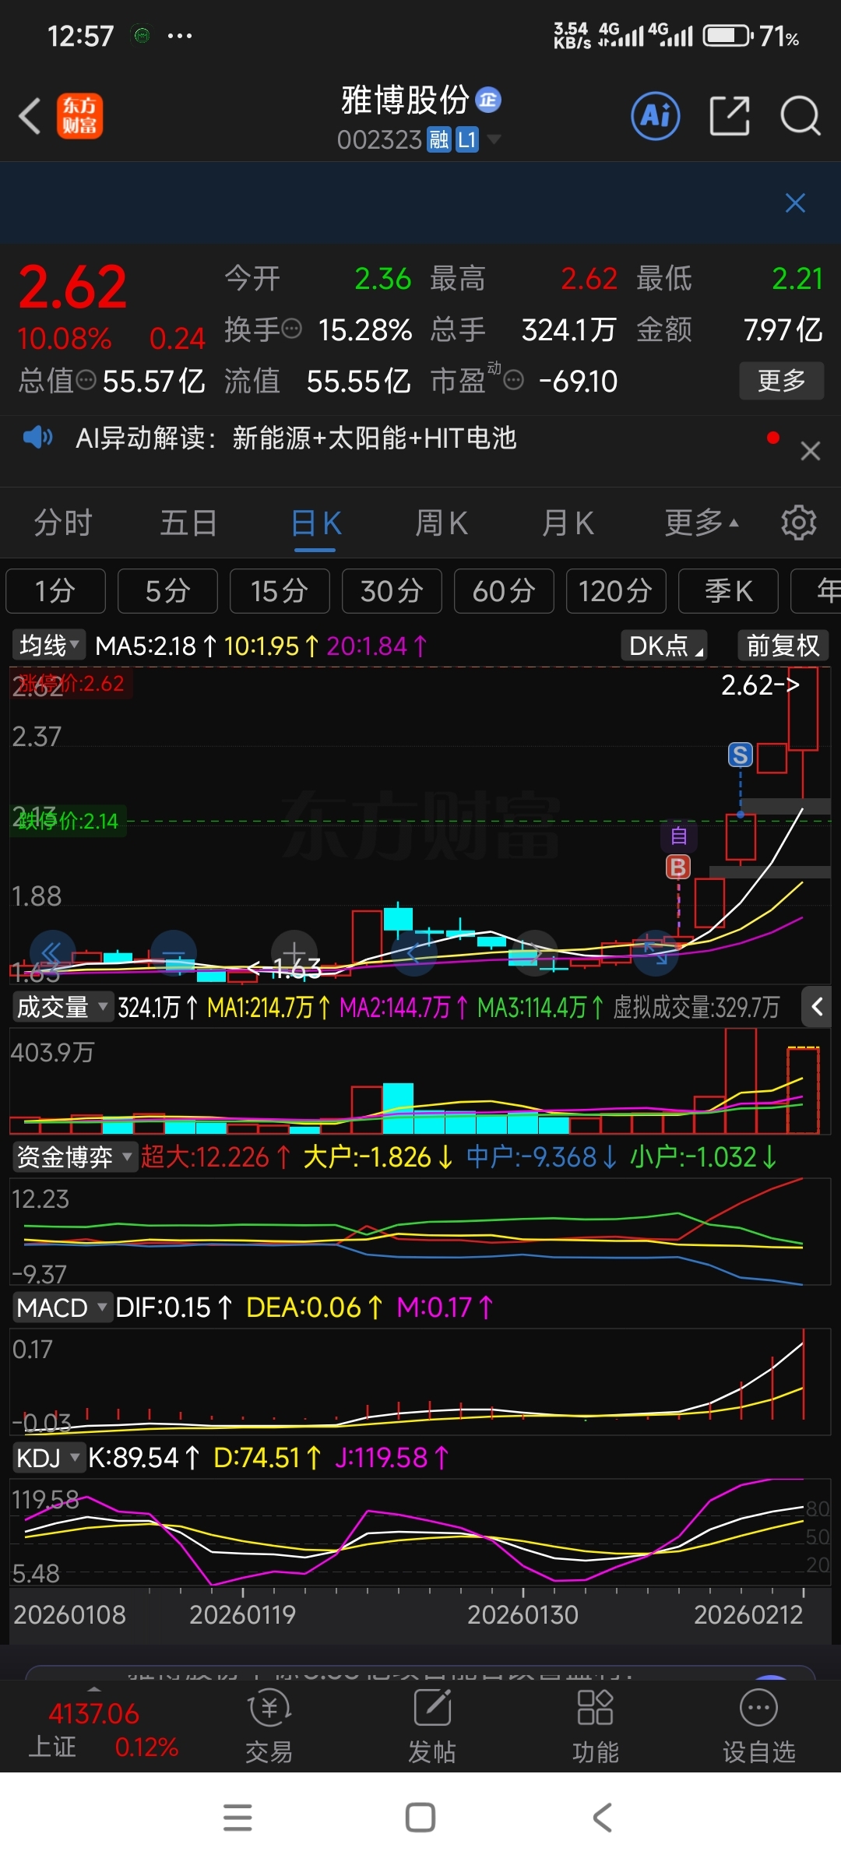Select the 日K tab
The width and height of the screenshot is (841, 1869).
pos(316,523)
